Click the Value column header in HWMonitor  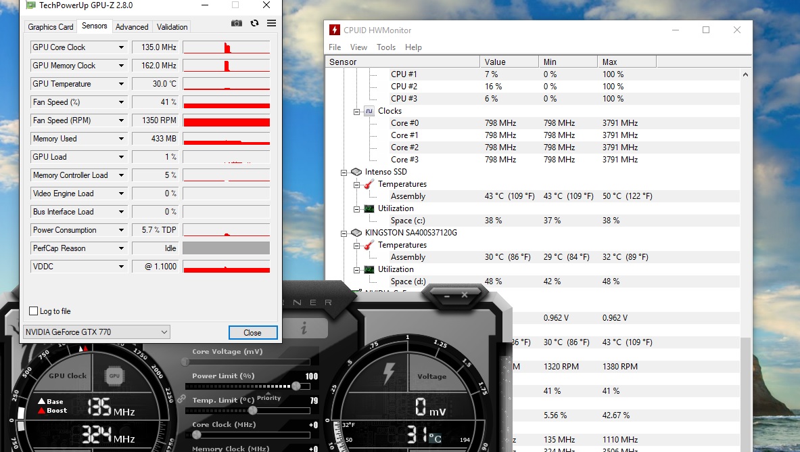pyautogui.click(x=509, y=62)
